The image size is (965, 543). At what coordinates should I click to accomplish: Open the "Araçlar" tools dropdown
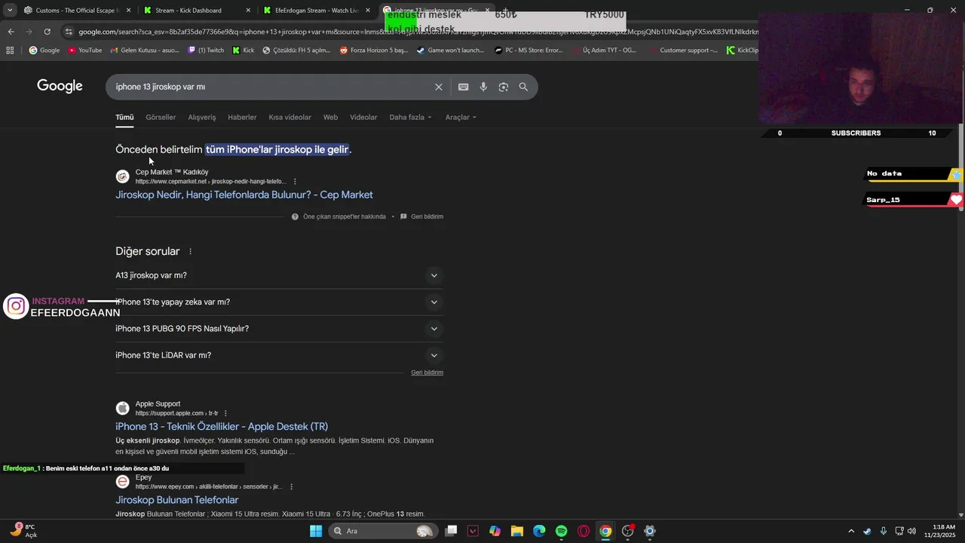click(461, 118)
